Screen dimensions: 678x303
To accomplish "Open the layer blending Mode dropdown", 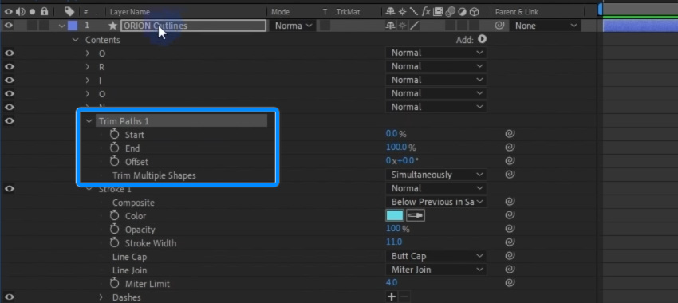I will [x=293, y=26].
